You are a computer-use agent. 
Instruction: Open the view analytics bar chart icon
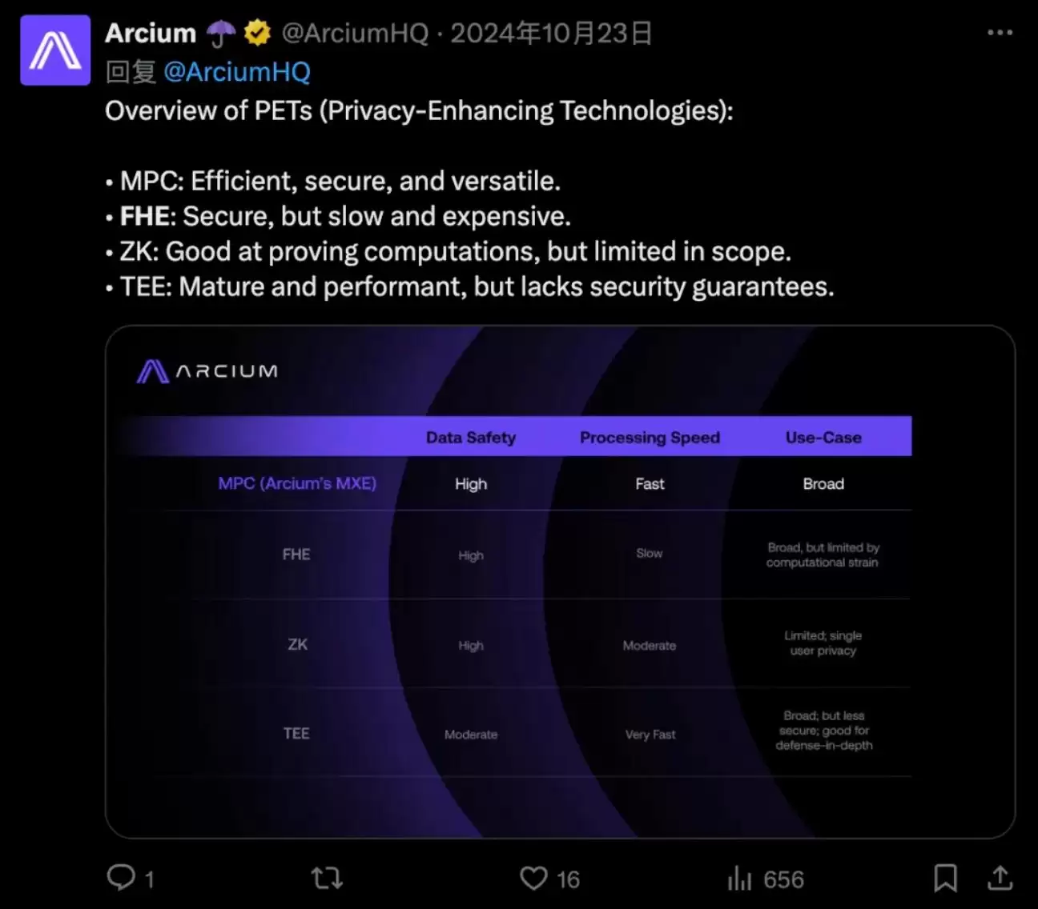tap(739, 879)
